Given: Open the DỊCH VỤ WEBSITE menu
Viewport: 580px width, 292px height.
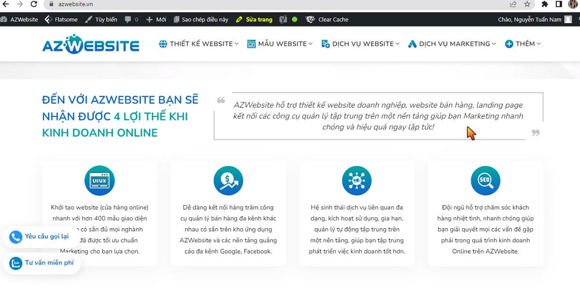Looking at the screenshot, I should click(361, 44).
